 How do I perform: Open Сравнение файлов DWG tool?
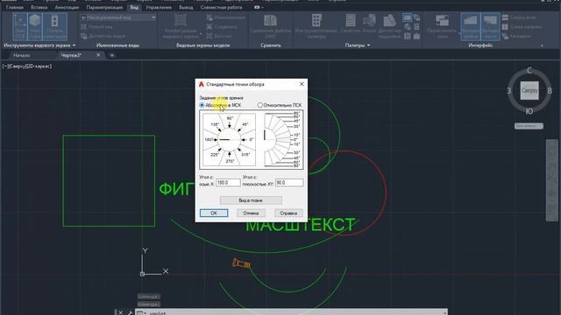click(271, 26)
